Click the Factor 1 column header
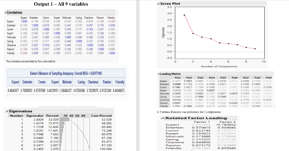 202,122
